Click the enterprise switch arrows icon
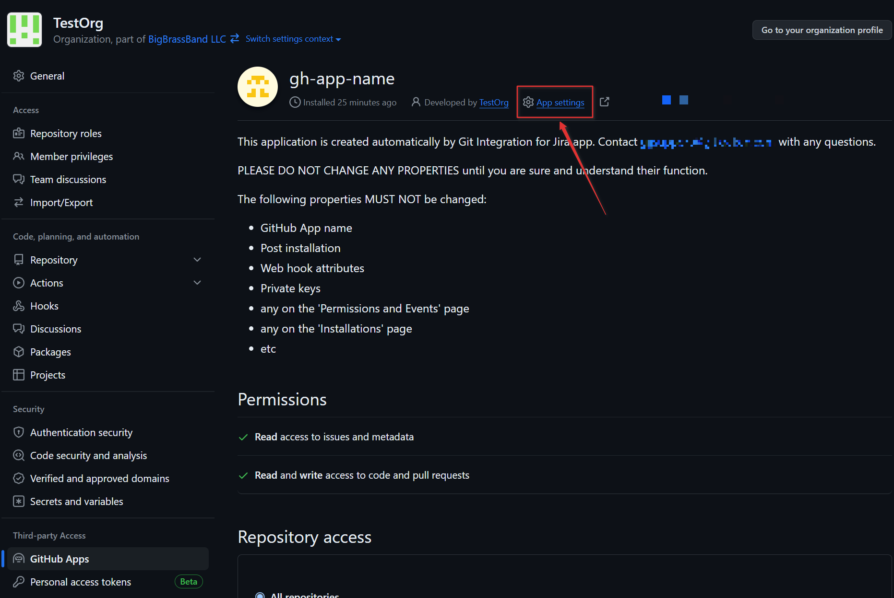Screen dimensions: 894x598 235,38
